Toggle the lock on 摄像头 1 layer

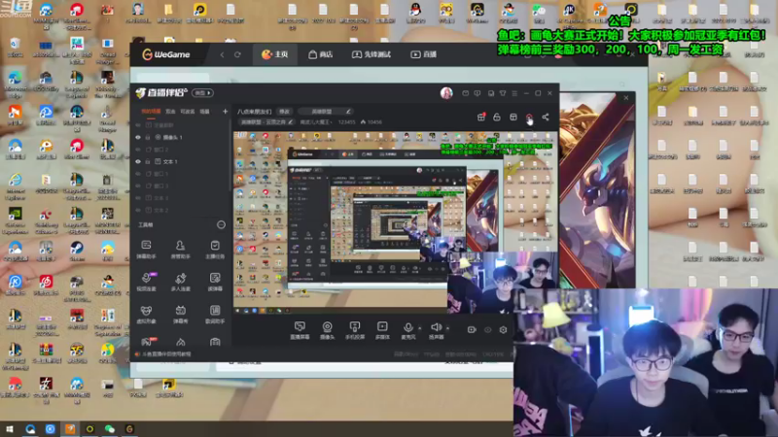[x=148, y=137]
